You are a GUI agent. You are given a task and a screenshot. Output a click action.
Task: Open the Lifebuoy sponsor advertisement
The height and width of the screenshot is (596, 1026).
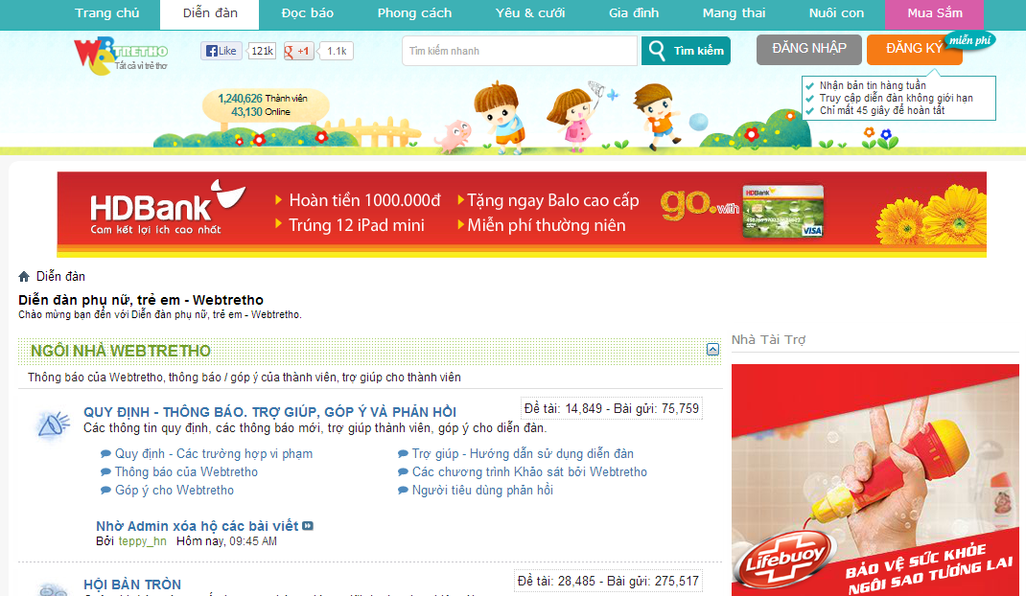pos(874,479)
